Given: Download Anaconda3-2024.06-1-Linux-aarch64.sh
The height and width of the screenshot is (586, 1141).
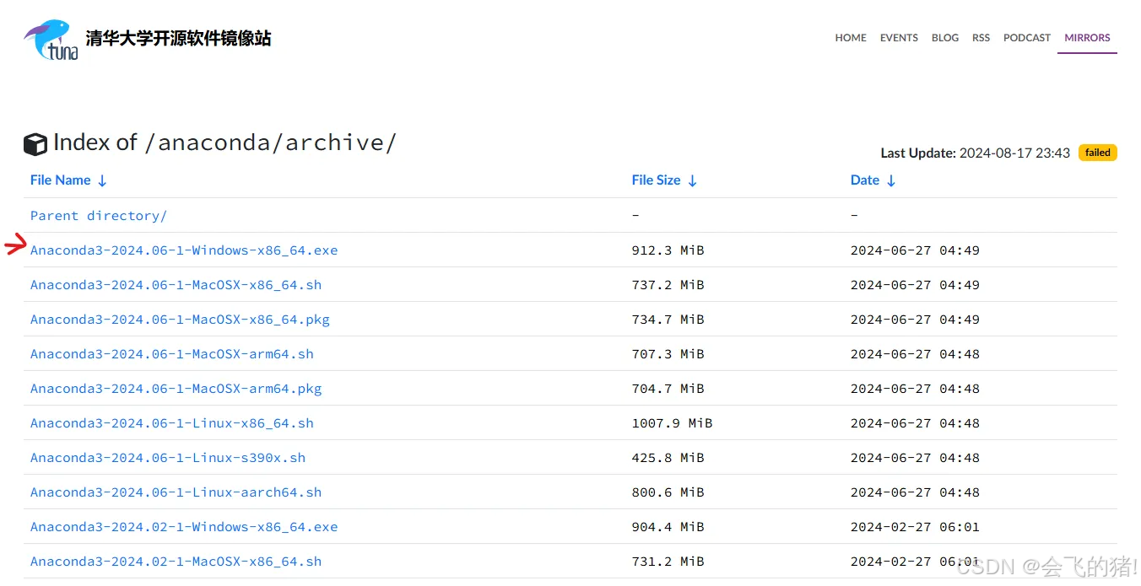Looking at the screenshot, I should click(x=176, y=492).
